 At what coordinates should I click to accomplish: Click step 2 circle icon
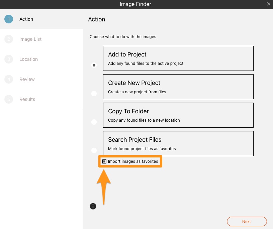pyautogui.click(x=9, y=39)
